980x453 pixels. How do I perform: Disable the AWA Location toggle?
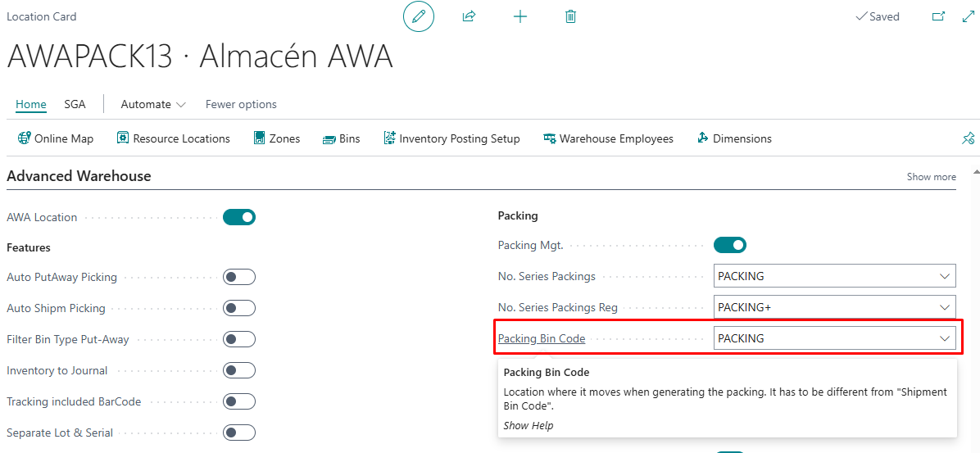239,217
